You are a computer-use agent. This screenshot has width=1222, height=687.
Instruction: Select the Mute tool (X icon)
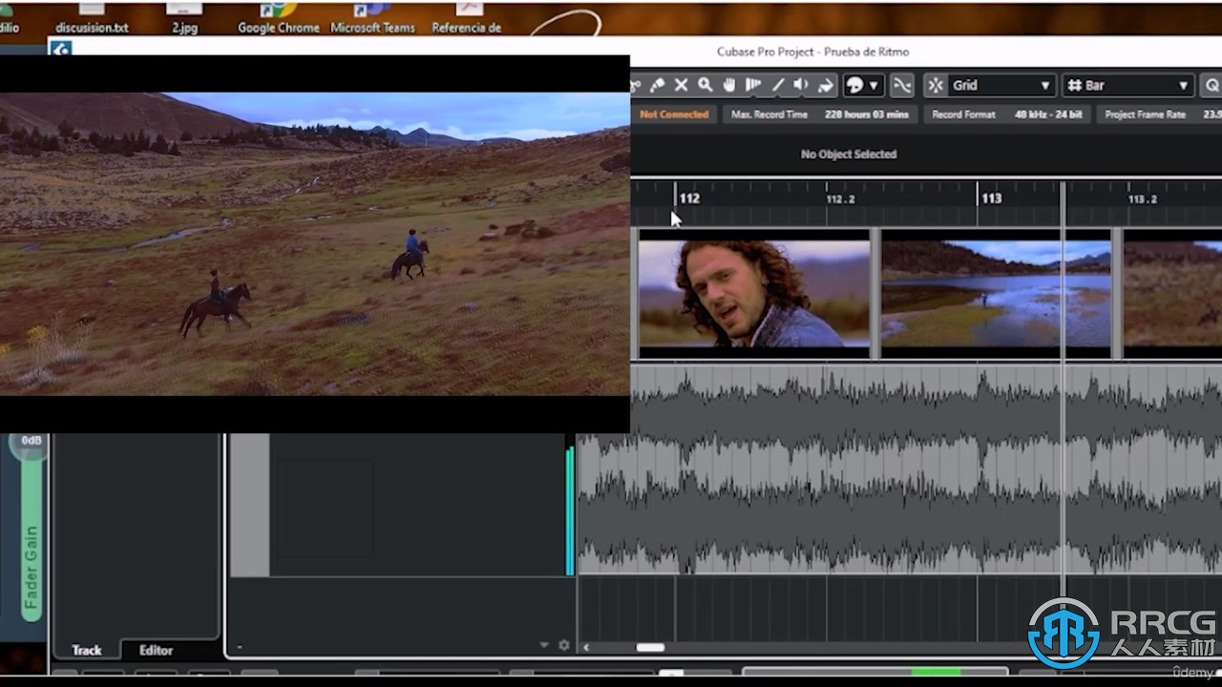click(681, 85)
